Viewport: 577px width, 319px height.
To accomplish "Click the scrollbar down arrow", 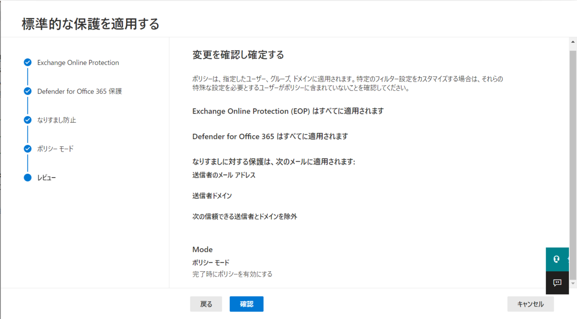I will tap(573, 283).
